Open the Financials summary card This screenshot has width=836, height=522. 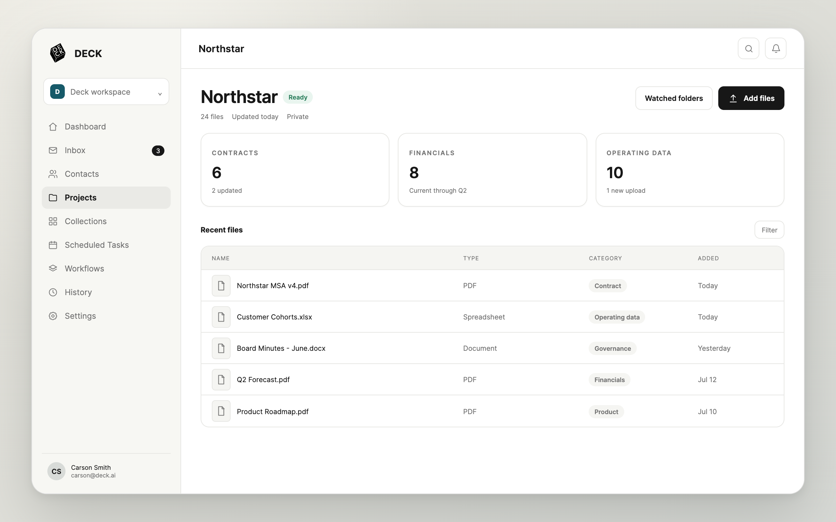pos(493,170)
